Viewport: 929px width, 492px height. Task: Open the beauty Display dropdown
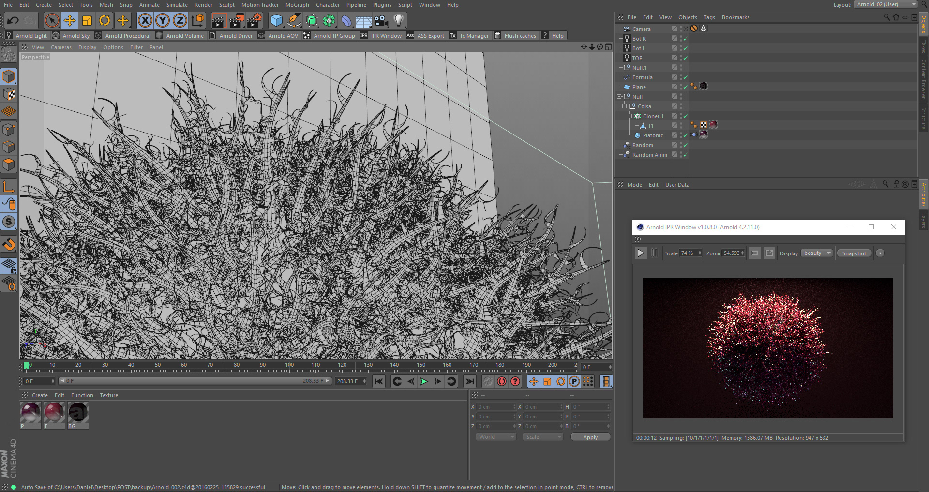pyautogui.click(x=817, y=253)
